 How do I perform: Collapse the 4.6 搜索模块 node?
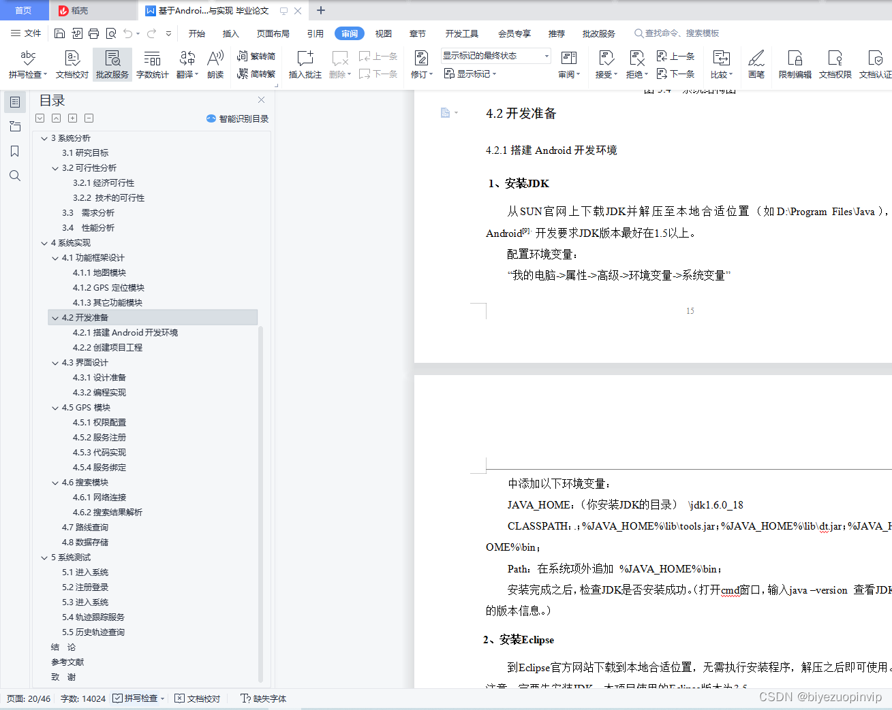55,483
